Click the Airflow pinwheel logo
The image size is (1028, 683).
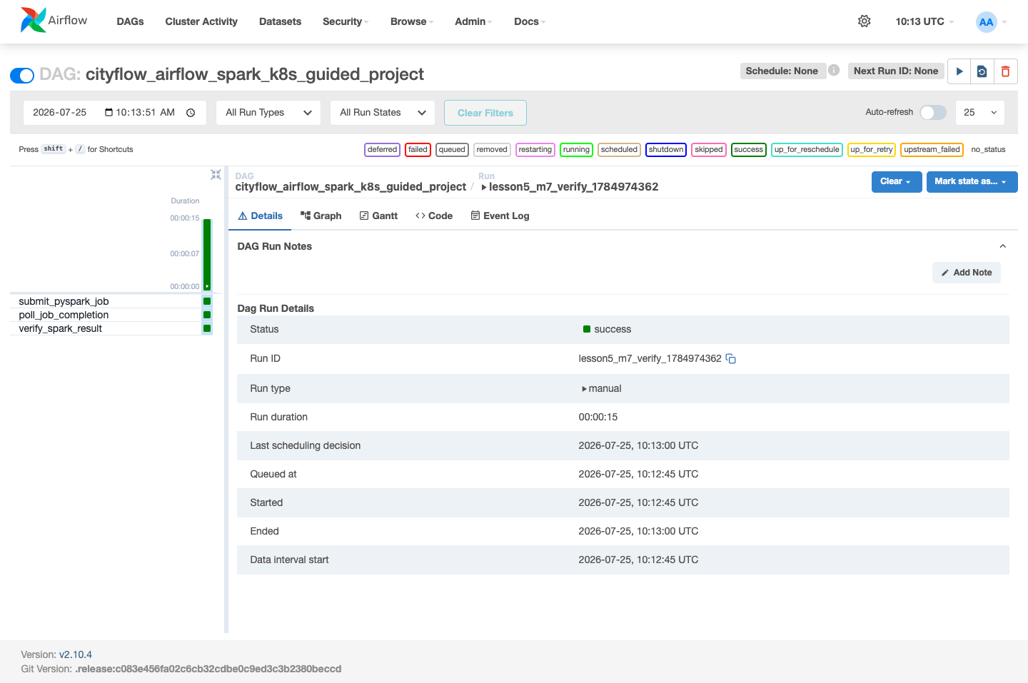pos(33,20)
